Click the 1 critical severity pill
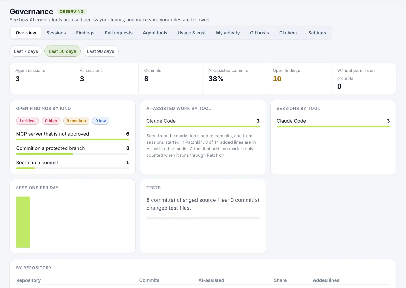This screenshot has width=406, height=288. 27,121
